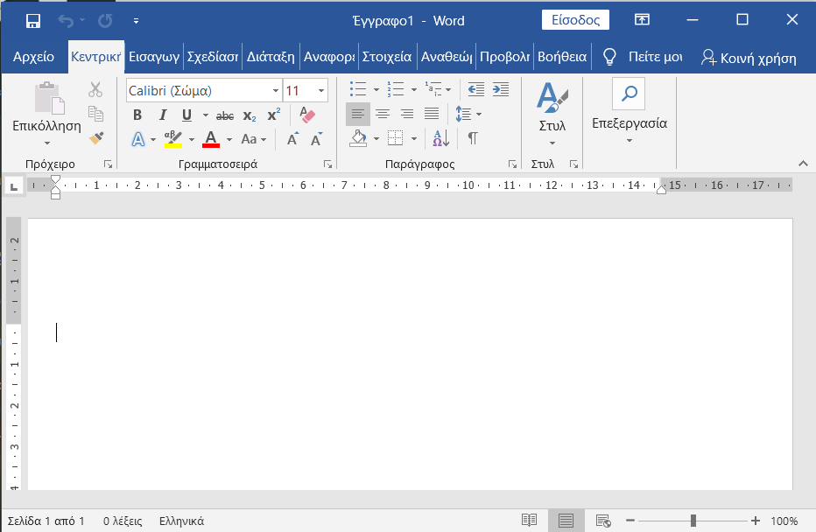Sort text with A-Ω icon
Image resolution: width=816 pixels, height=532 pixels.
441,138
